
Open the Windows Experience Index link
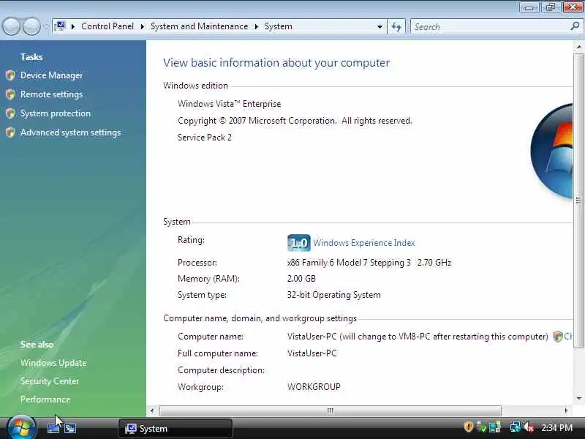[363, 243]
